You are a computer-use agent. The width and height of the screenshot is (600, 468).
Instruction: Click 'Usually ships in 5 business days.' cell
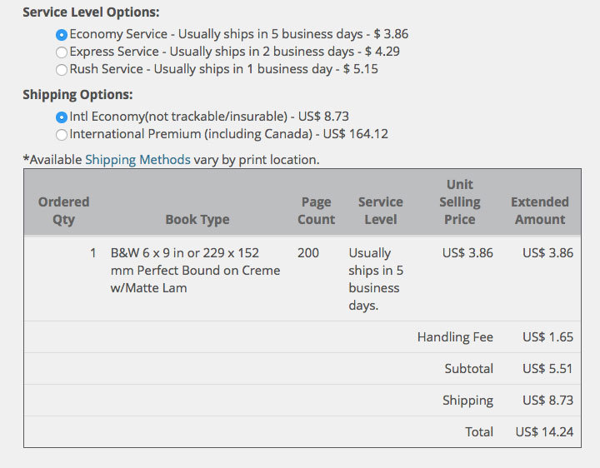[x=376, y=279]
